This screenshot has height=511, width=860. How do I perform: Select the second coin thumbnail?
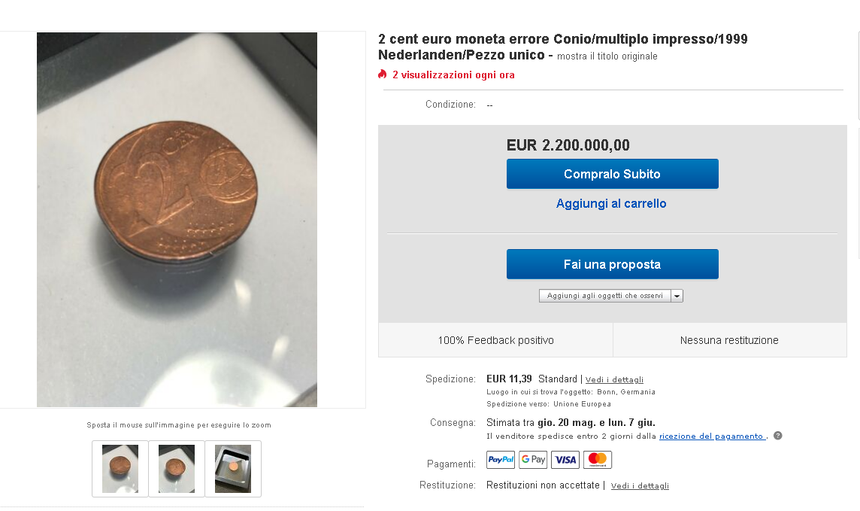pos(177,469)
